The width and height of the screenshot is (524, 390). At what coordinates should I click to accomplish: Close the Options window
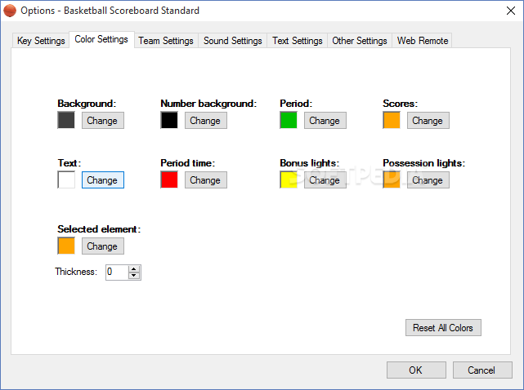point(511,11)
